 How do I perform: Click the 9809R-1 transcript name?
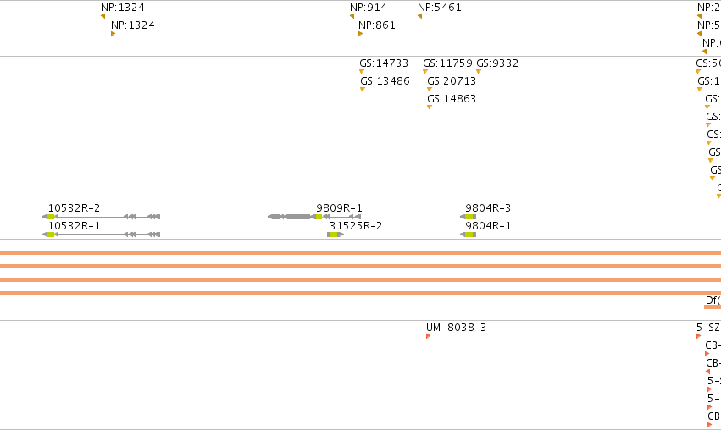(340, 208)
